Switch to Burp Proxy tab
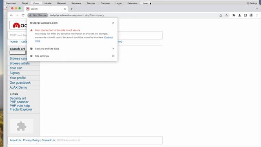 pos(36,3)
